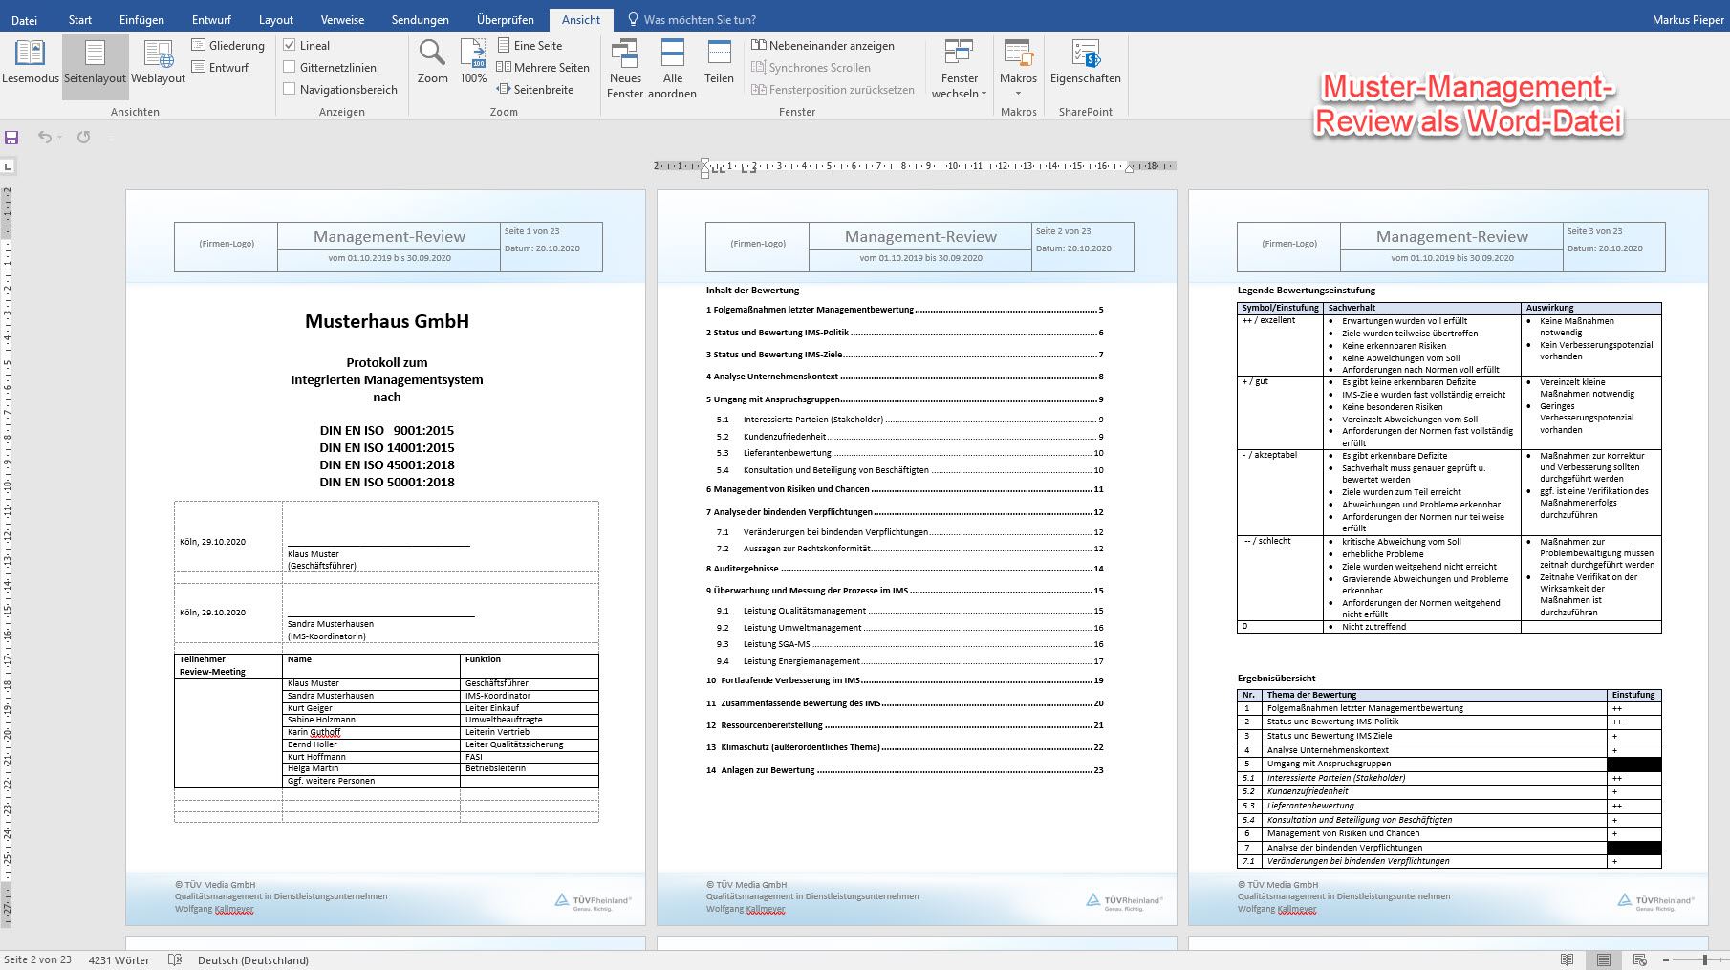
Task: Arrange all windows with Alle anordnen
Action: 672,67
